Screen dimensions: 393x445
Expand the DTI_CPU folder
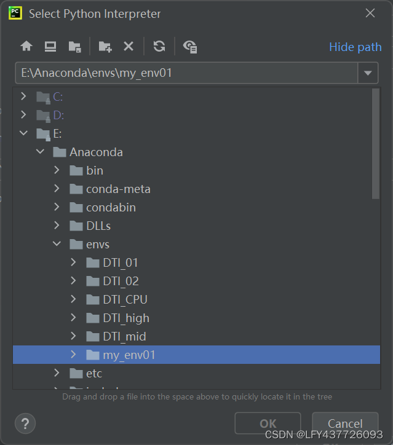(x=73, y=299)
